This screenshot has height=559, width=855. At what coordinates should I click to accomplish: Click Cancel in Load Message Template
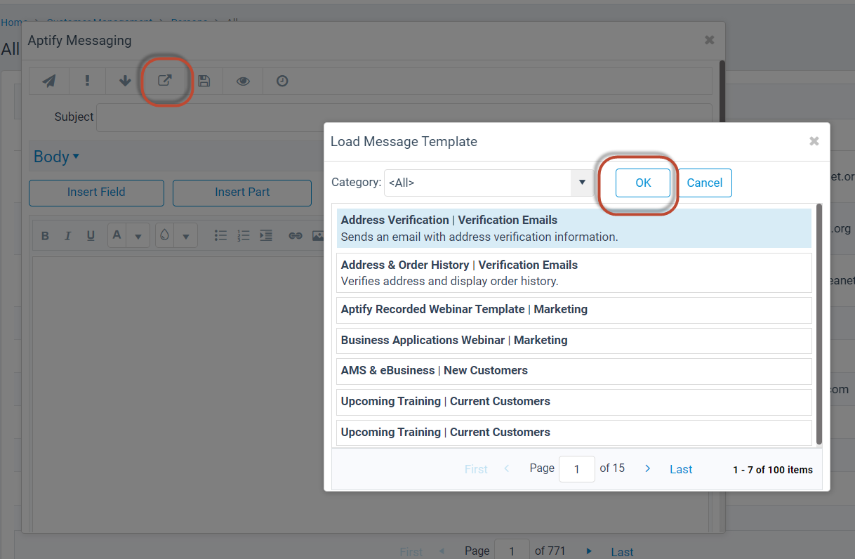coord(705,183)
